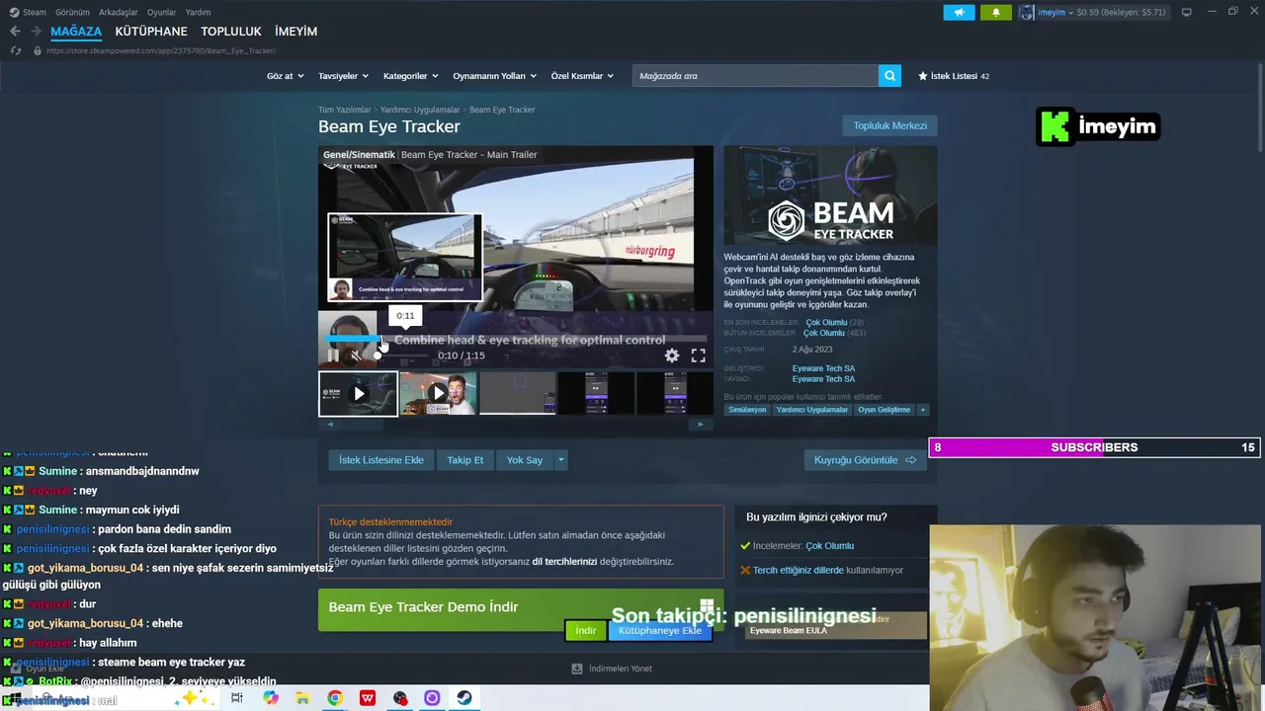Click İstek Listesine Ekle button

381,460
